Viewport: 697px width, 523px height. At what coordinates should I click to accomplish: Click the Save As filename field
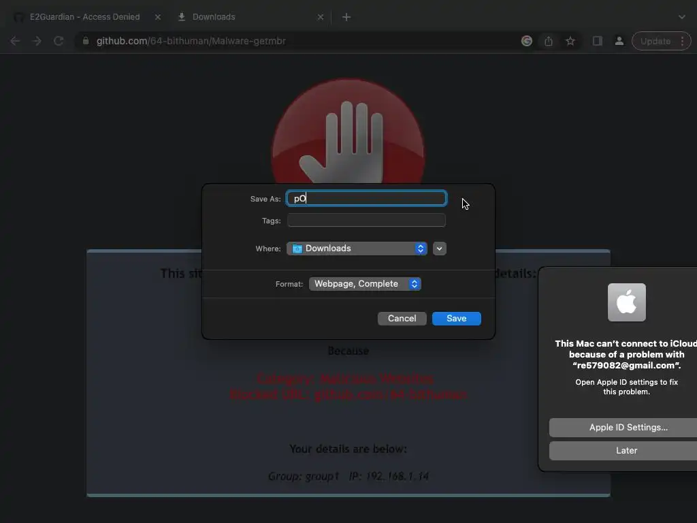pyautogui.click(x=367, y=198)
